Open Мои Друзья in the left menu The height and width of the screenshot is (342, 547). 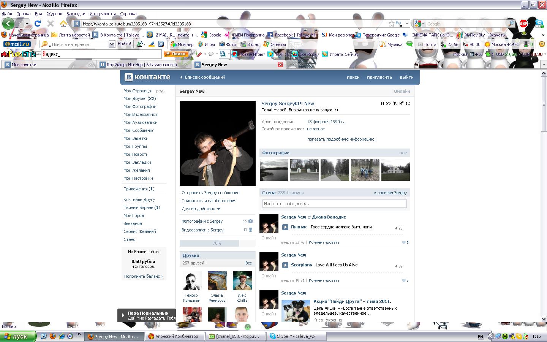coord(139,99)
